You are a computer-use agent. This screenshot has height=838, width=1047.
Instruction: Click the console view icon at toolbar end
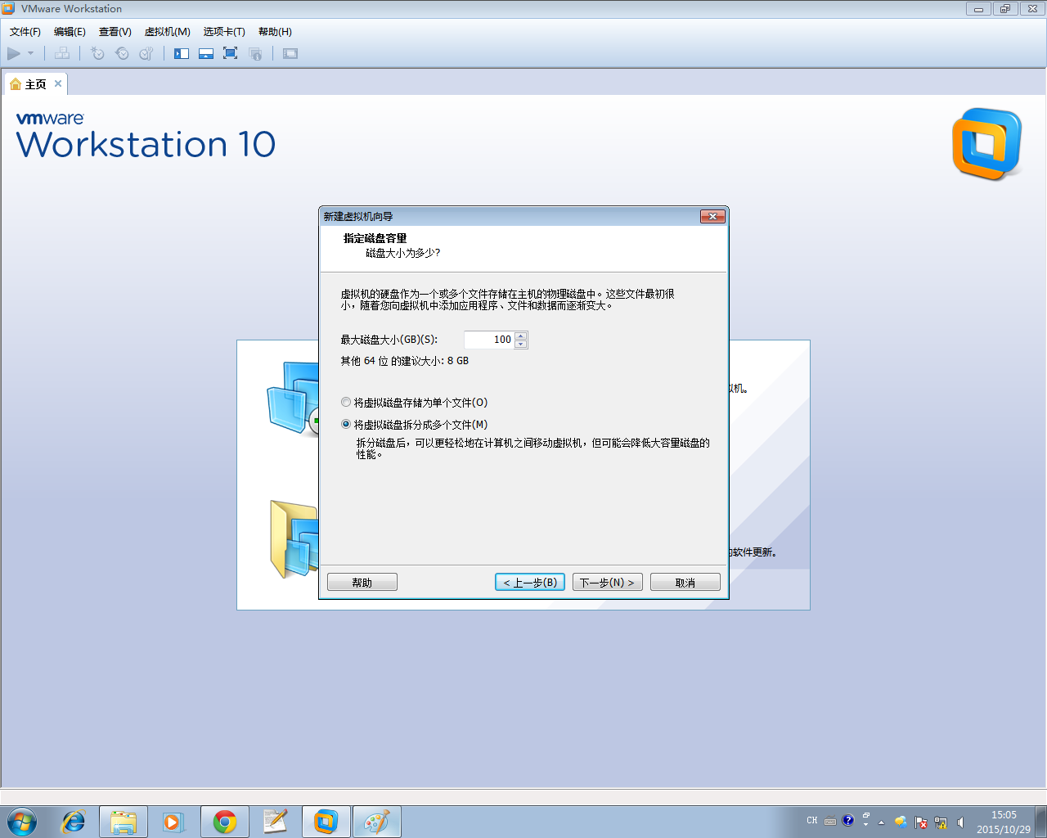coord(290,53)
